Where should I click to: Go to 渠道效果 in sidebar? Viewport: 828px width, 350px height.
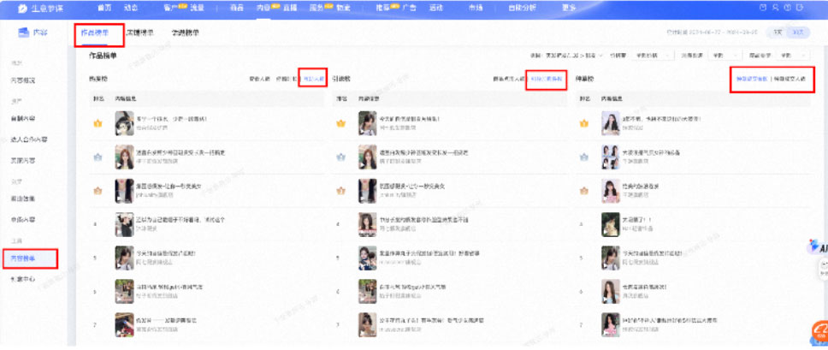(x=23, y=199)
